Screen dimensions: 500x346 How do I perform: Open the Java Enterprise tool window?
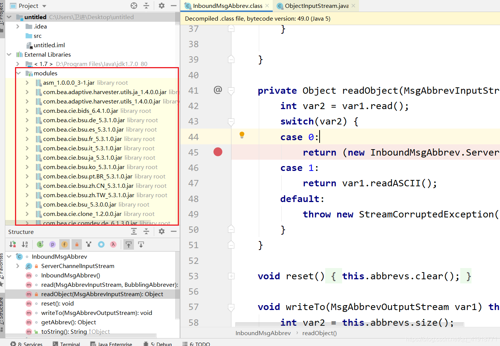(x=111, y=343)
